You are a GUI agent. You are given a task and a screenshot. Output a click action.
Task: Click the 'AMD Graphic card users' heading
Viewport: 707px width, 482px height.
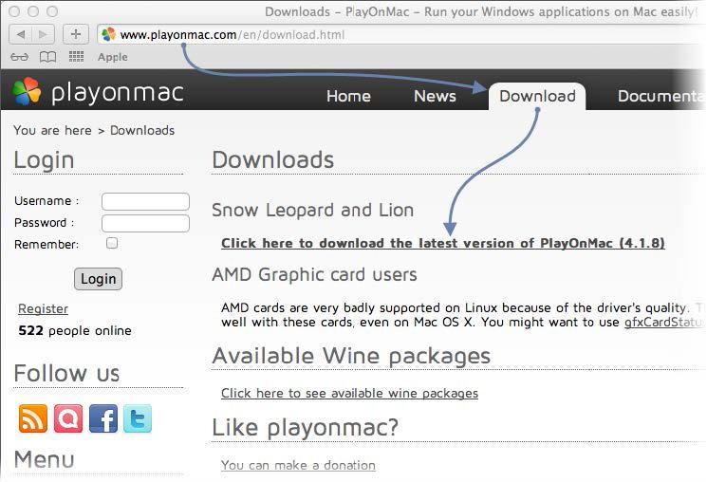(314, 274)
